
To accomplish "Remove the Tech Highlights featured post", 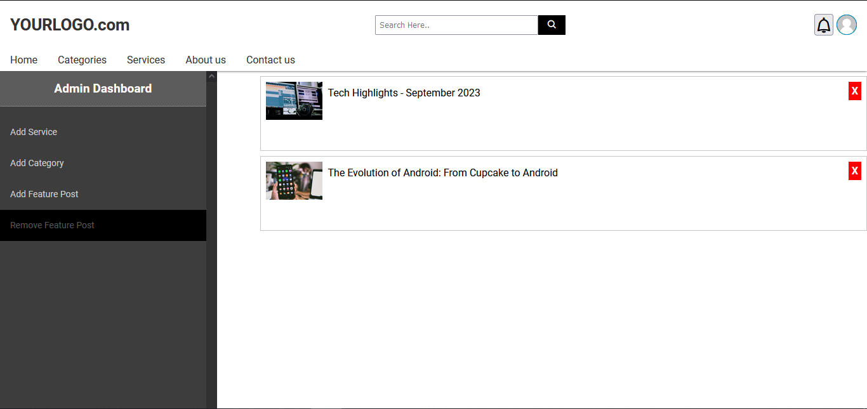I will point(854,91).
